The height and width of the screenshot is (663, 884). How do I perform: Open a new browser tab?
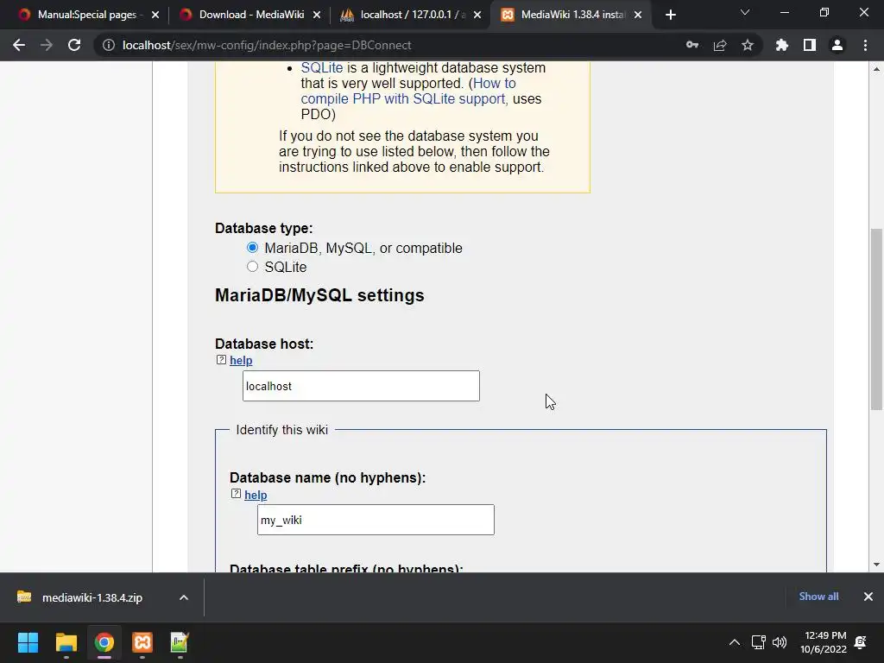pos(670,15)
